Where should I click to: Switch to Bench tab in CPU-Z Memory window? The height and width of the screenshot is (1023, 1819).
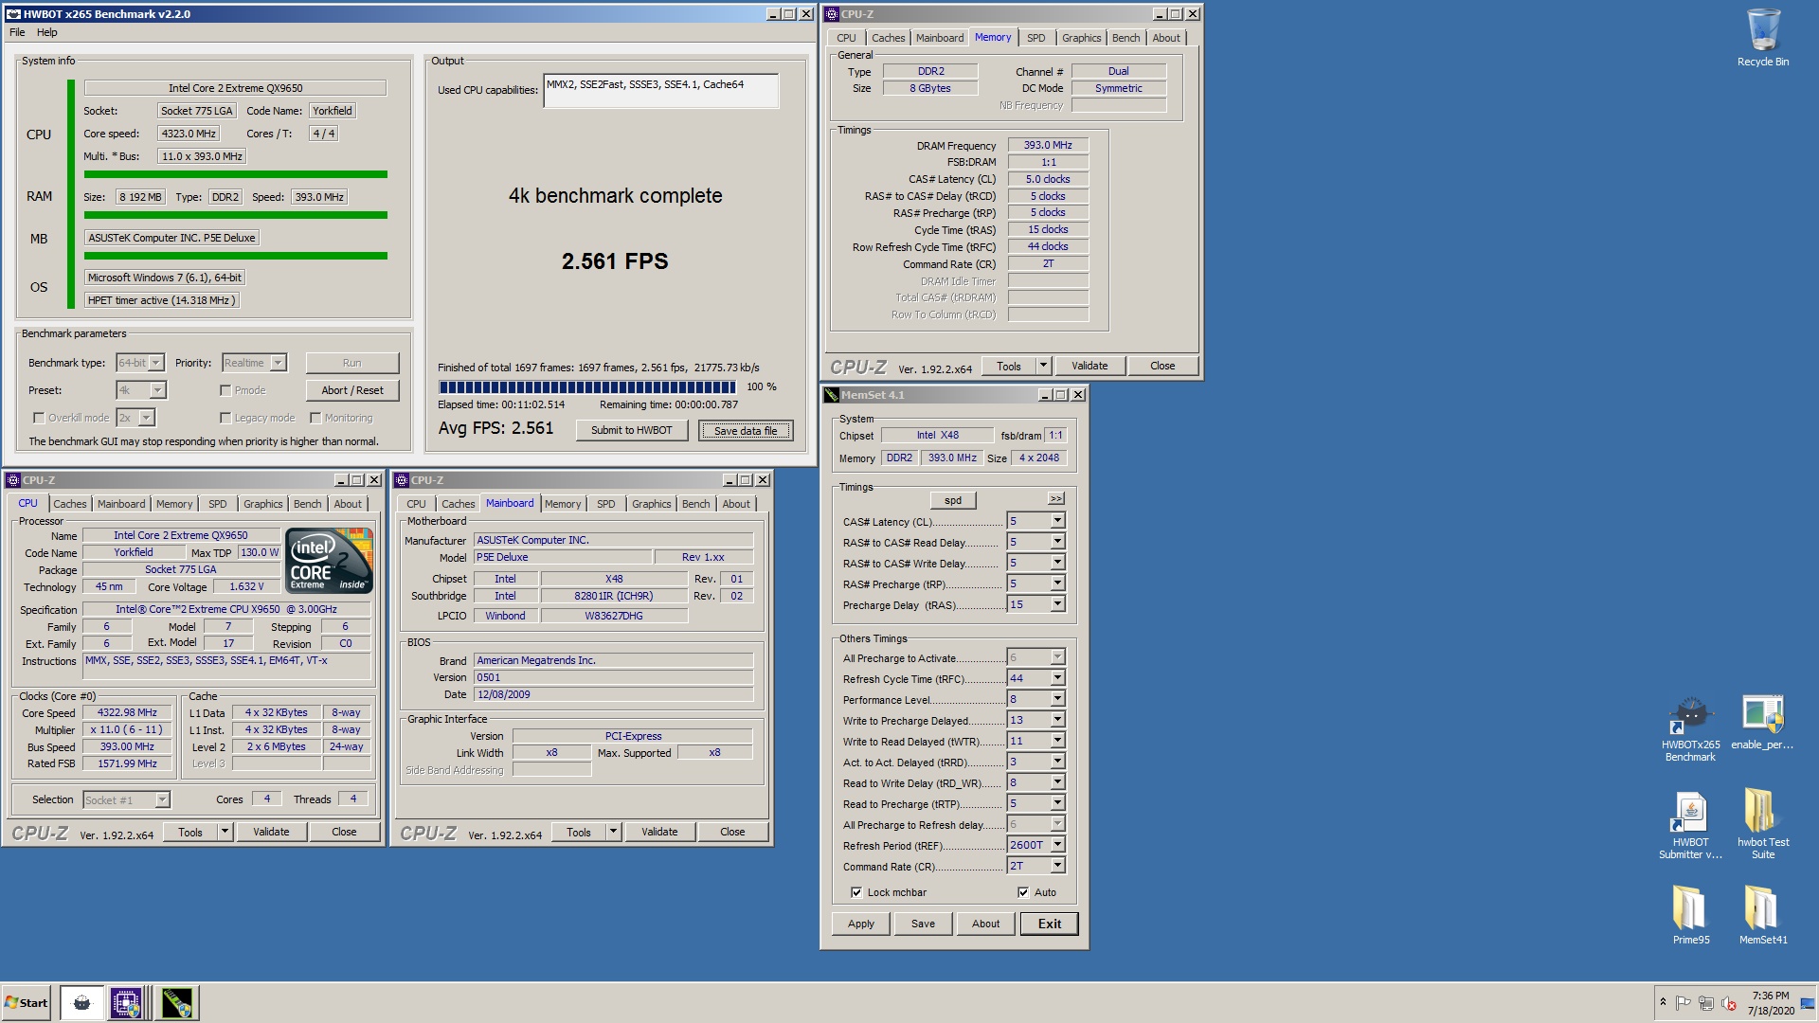coord(1126,38)
